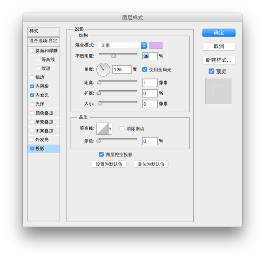Click the 距离 value field
This screenshot has width=265, height=259.
[150, 83]
